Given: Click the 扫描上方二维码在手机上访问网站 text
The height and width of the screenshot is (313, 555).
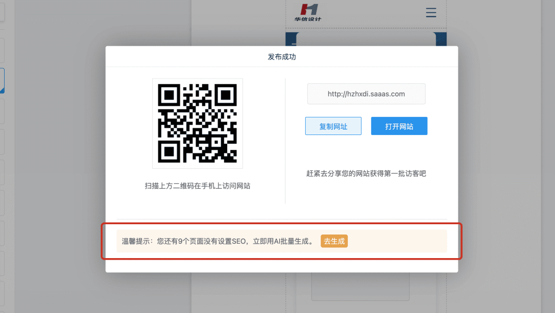Looking at the screenshot, I should click(x=197, y=186).
